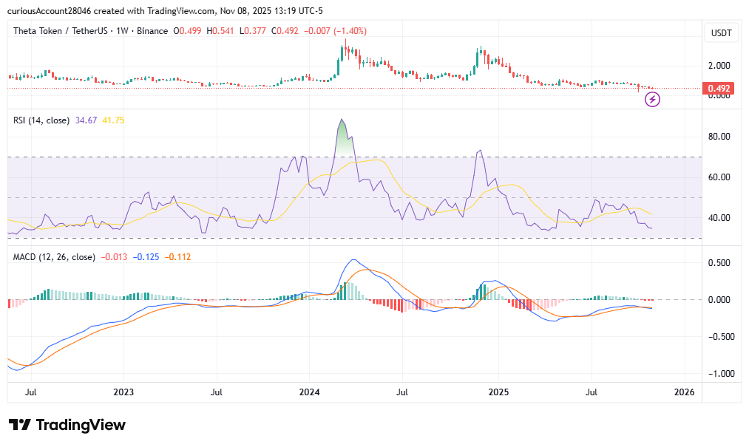Screen dimensions: 749x447
Task: Click the 2026 label on time axis
Action: pyautogui.click(x=684, y=392)
